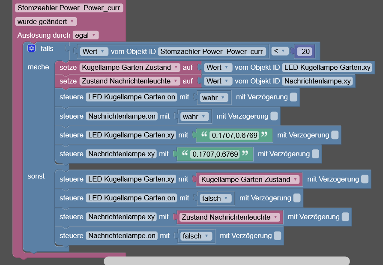This screenshot has height=265, width=383.
Task: Open the 'egal' Auslösung durch dropdown
Action: click(x=86, y=35)
